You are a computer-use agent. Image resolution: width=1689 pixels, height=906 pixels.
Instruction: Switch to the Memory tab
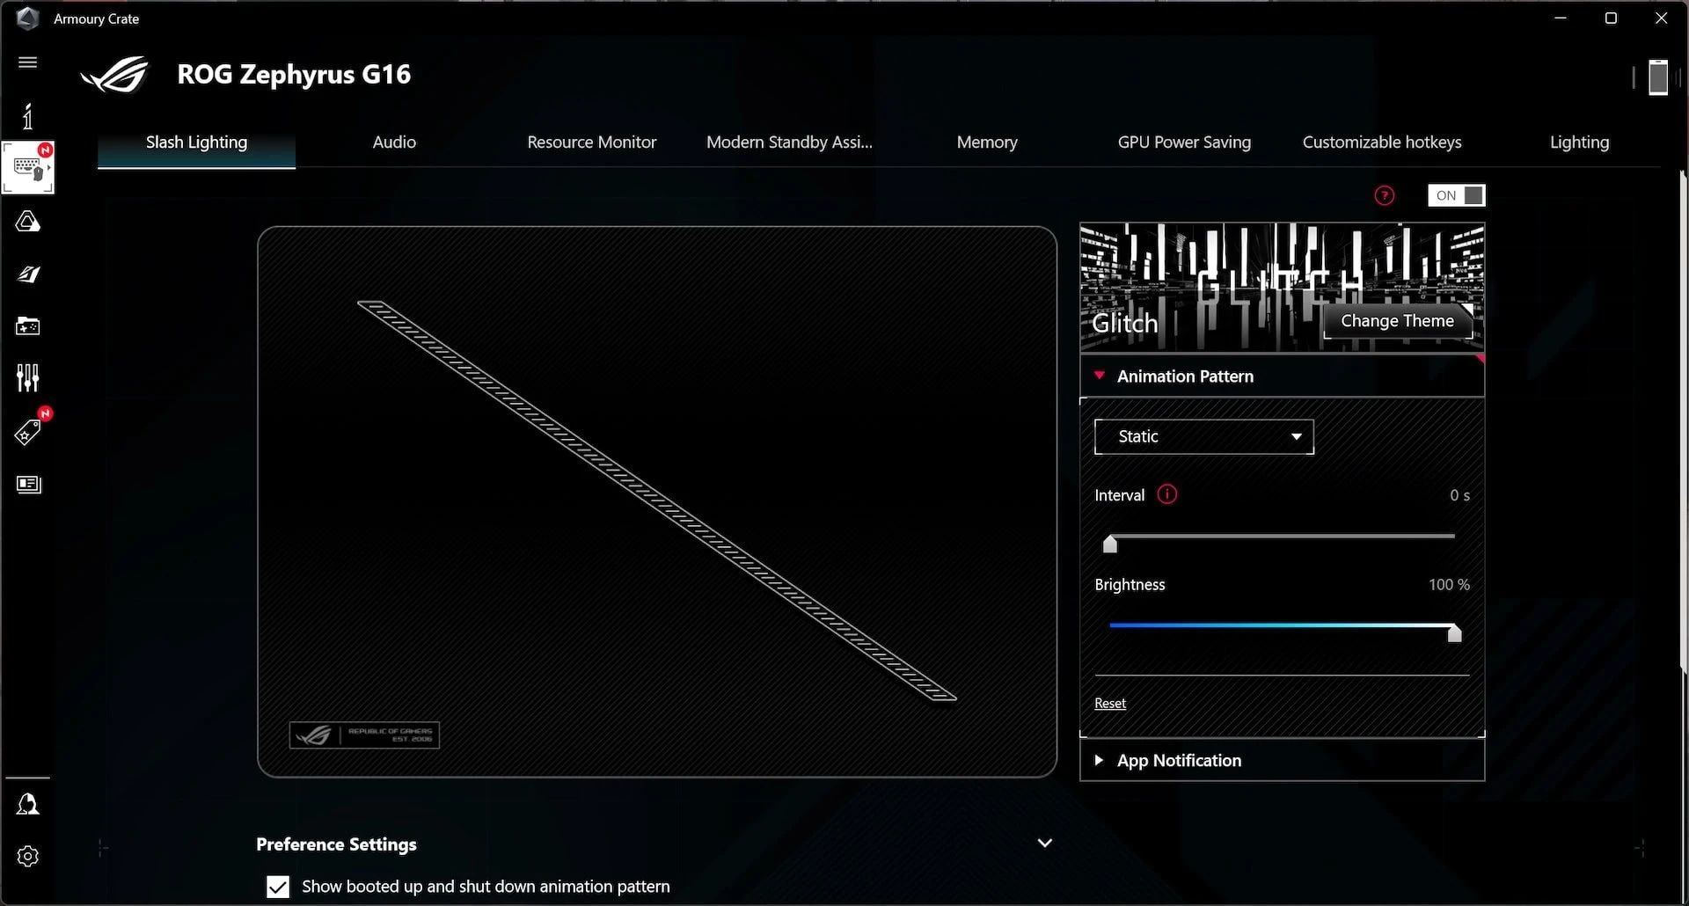[987, 142]
